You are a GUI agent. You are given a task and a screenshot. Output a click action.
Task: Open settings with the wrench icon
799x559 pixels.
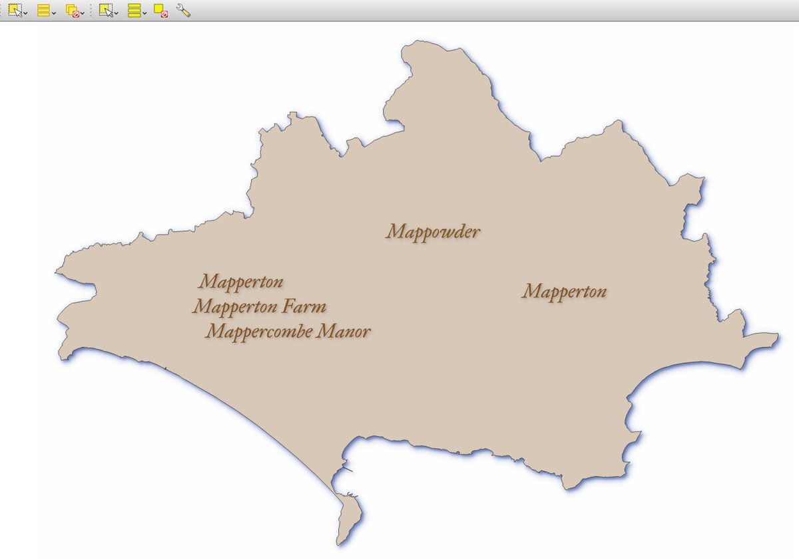[183, 10]
